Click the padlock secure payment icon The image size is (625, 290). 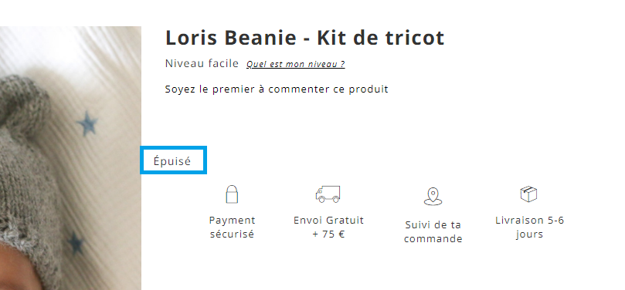[x=232, y=194]
